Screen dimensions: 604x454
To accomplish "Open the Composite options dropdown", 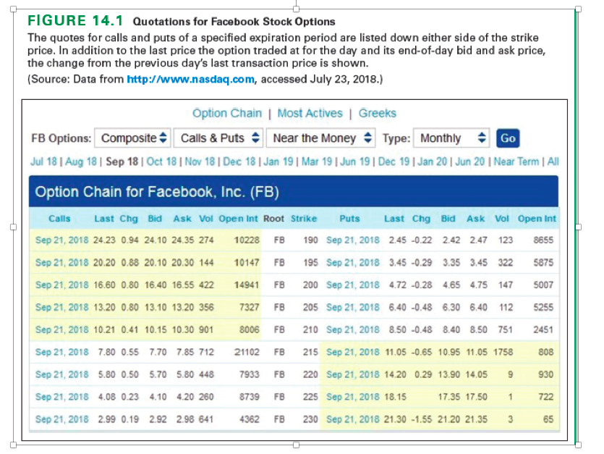I will pos(132,138).
